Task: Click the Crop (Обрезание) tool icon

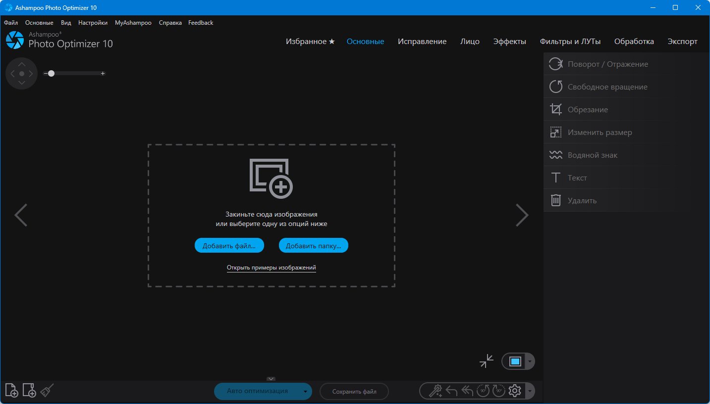Action: tap(556, 109)
